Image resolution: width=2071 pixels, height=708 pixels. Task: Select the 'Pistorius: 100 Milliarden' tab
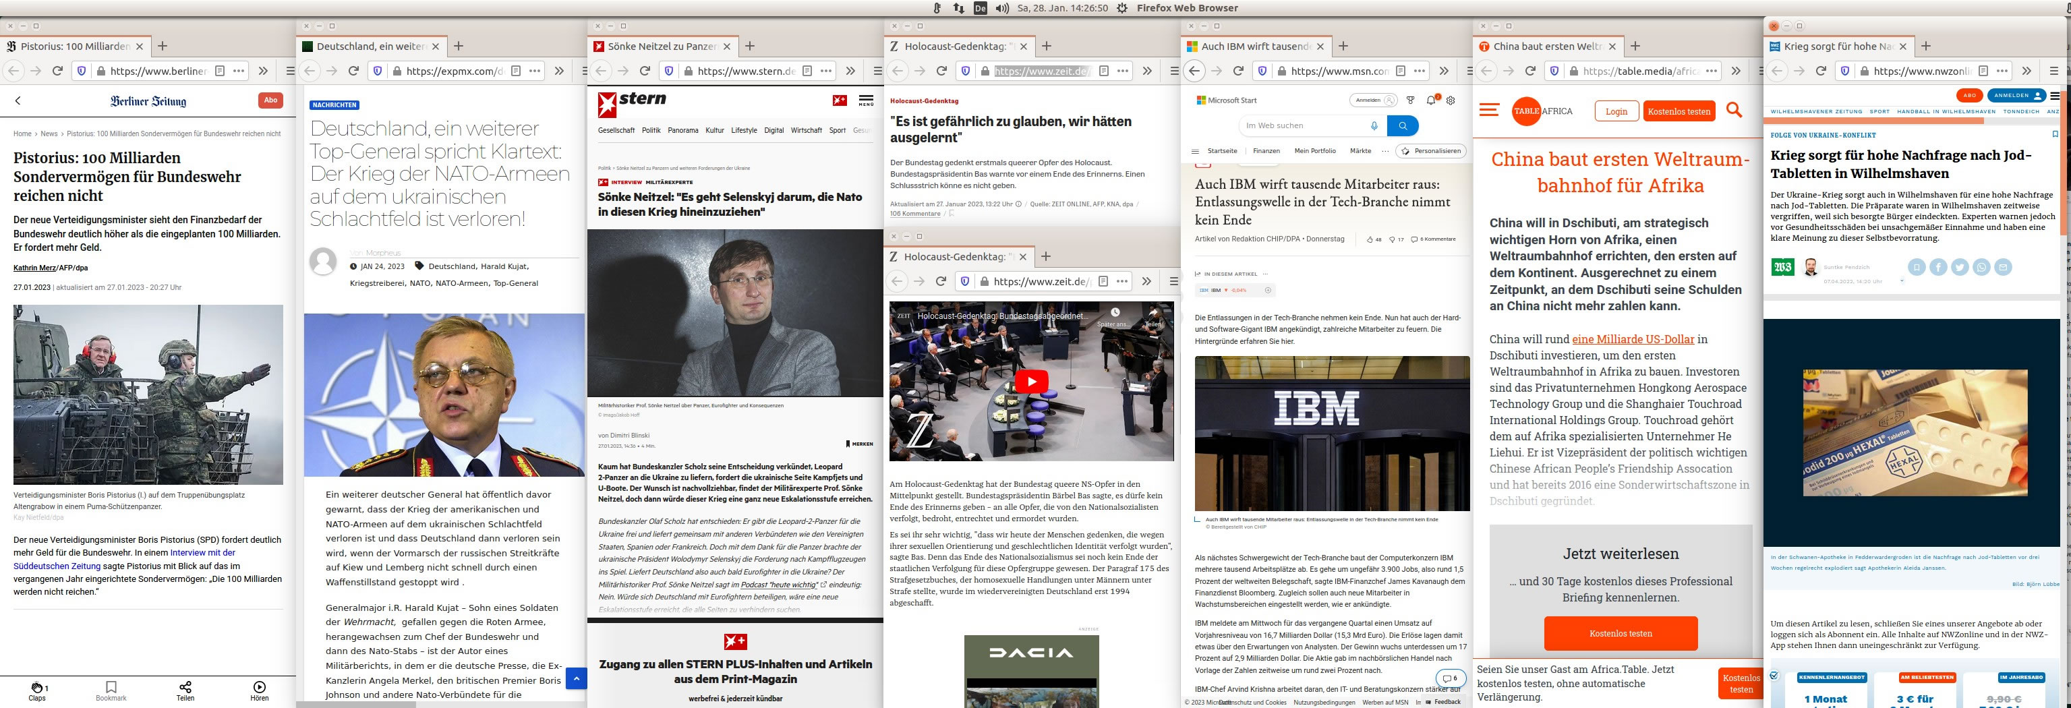point(75,47)
